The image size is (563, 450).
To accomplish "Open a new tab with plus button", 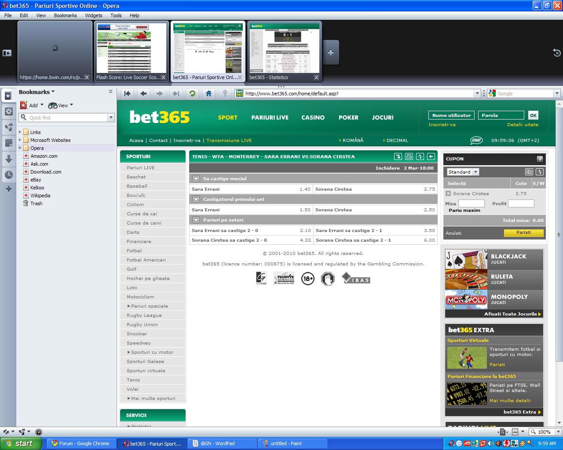I will click(331, 52).
